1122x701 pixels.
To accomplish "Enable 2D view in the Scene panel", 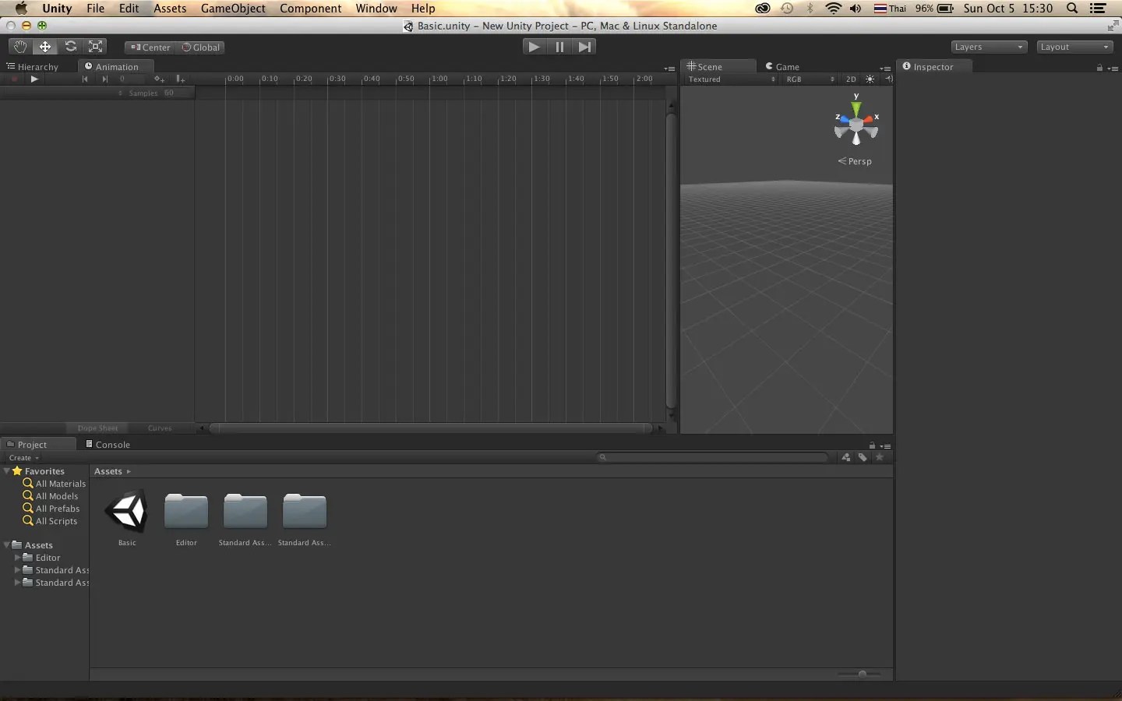I will tap(851, 79).
